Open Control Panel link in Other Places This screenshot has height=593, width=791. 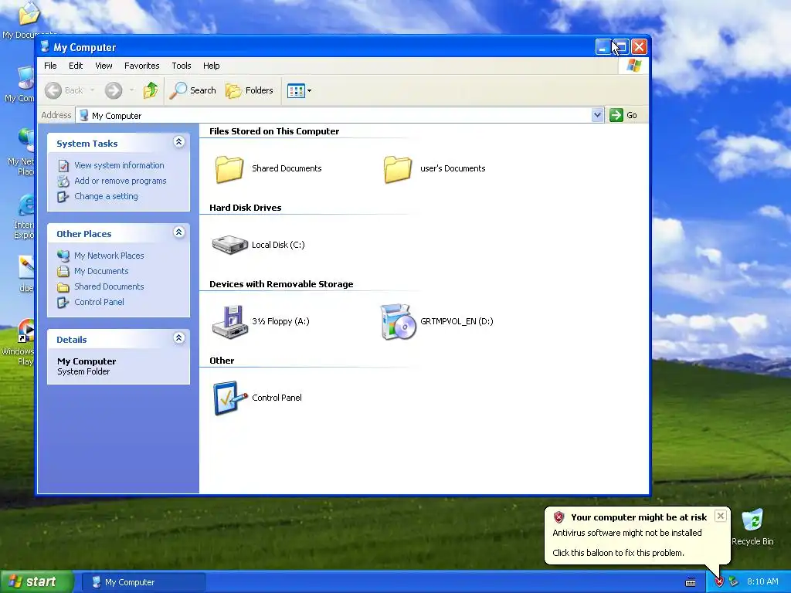pyautogui.click(x=99, y=302)
